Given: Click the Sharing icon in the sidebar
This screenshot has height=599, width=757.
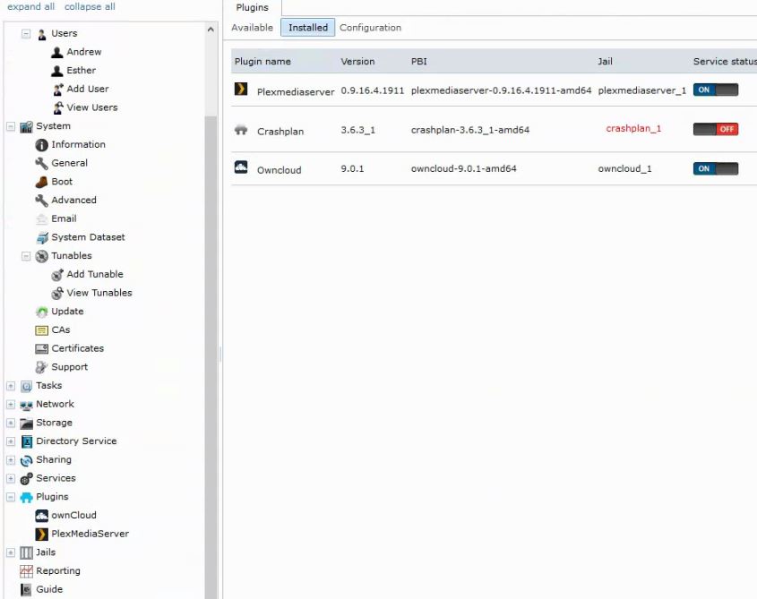Looking at the screenshot, I should [x=27, y=460].
